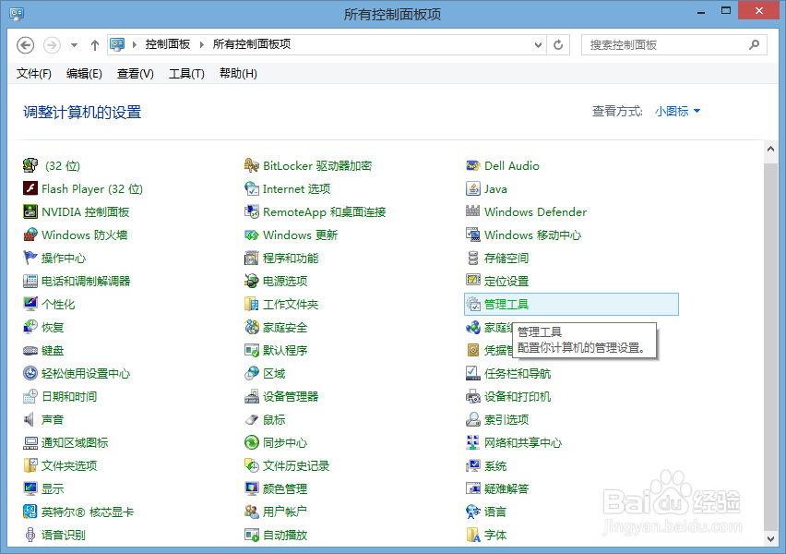Open the 网络和共享中心 icon
The height and width of the screenshot is (554, 786).
pyautogui.click(x=472, y=442)
